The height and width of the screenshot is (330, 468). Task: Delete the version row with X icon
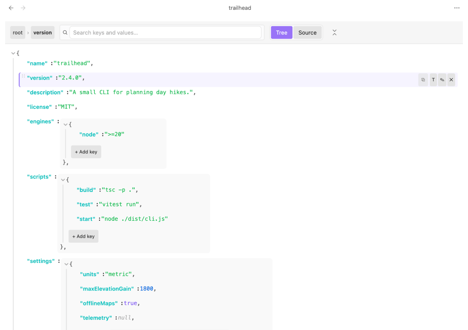click(x=451, y=80)
